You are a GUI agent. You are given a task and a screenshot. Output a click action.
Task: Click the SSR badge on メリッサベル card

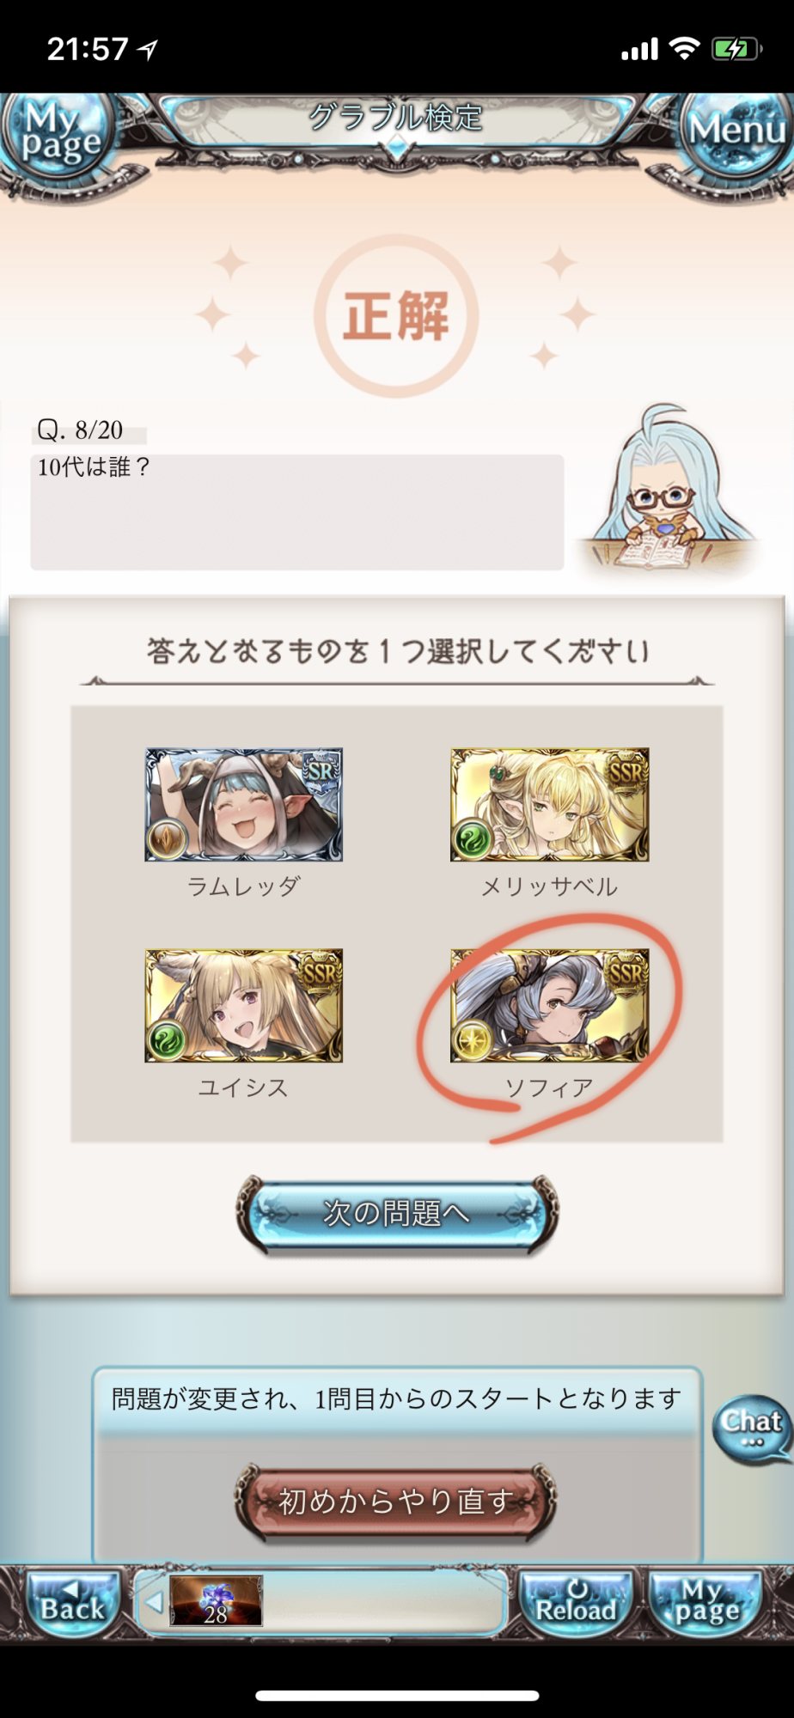626,772
